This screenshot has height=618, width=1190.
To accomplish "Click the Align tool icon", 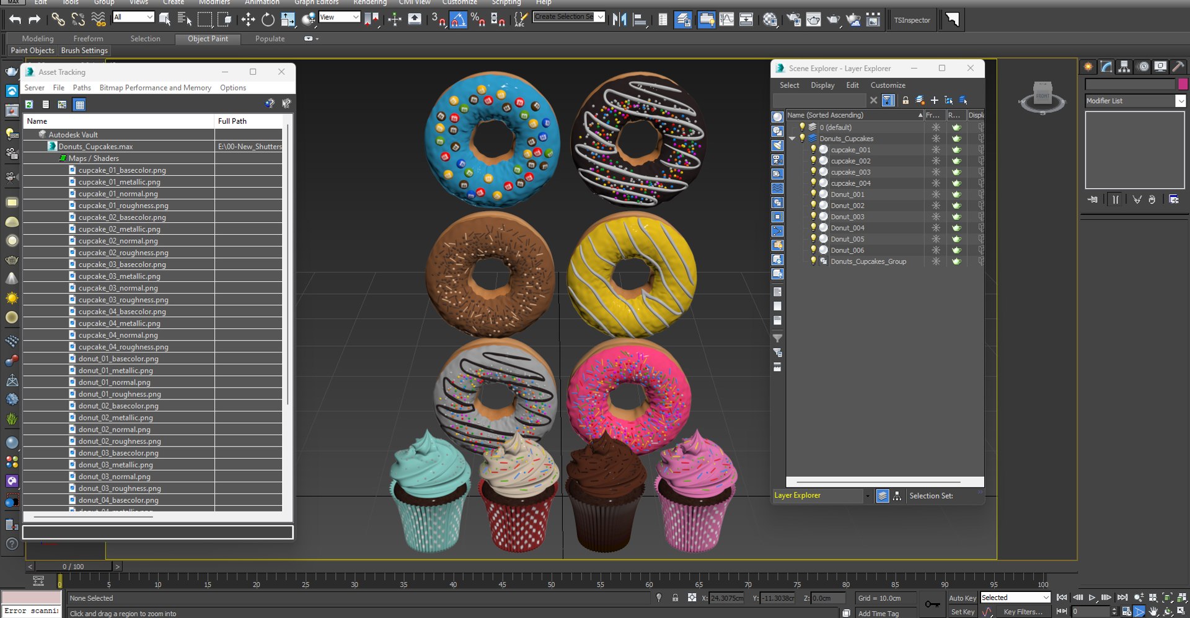I will coord(640,20).
